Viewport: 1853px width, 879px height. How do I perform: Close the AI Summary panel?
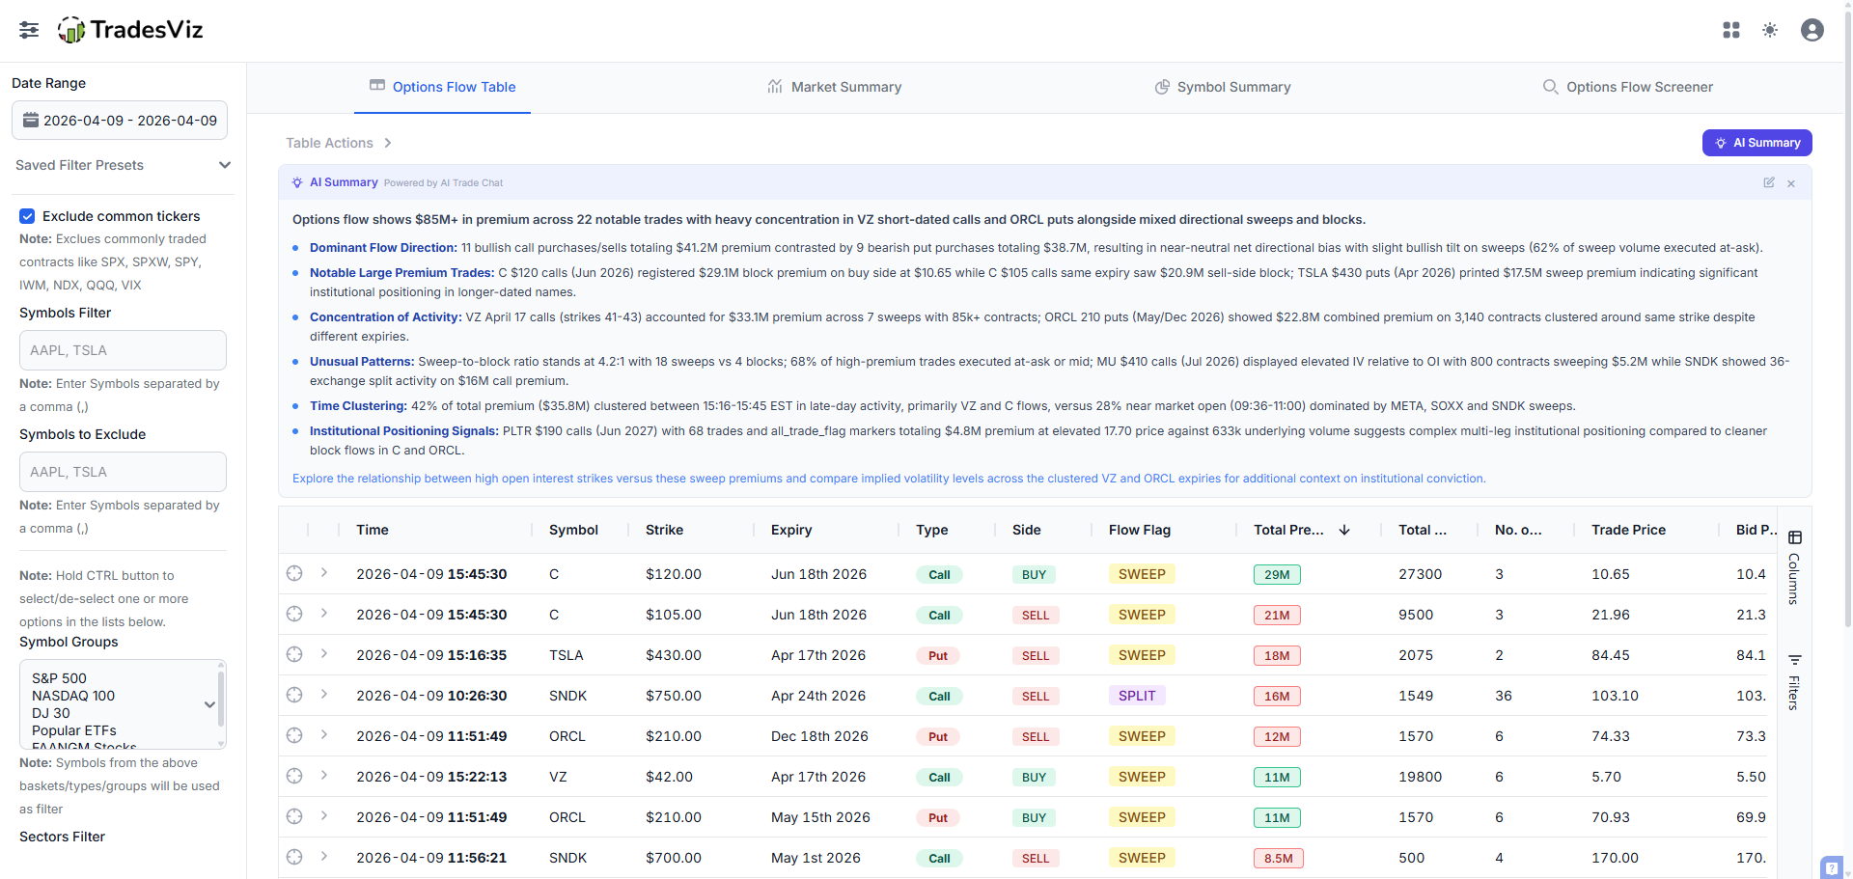tap(1791, 183)
